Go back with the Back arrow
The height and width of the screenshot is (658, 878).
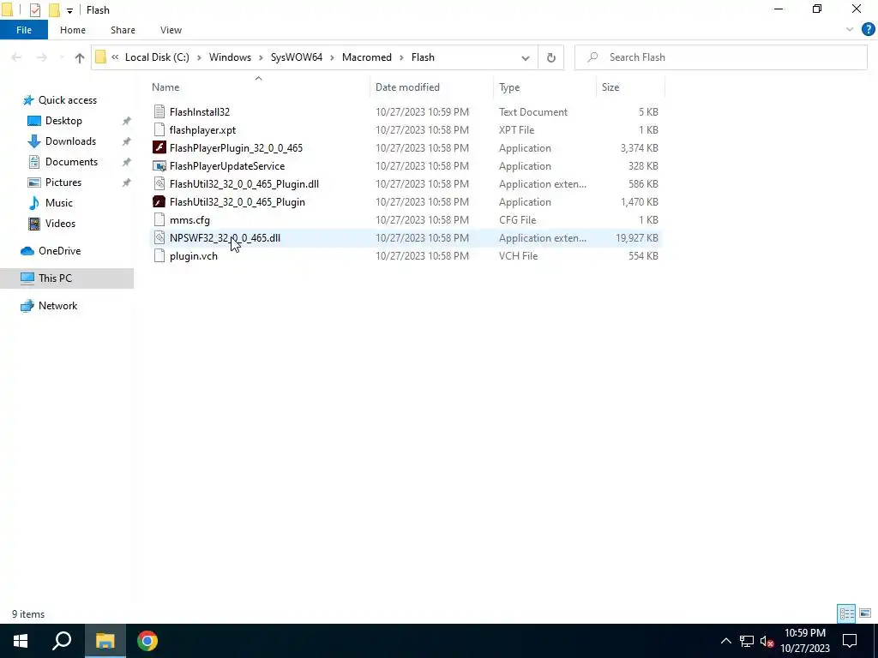click(x=17, y=57)
